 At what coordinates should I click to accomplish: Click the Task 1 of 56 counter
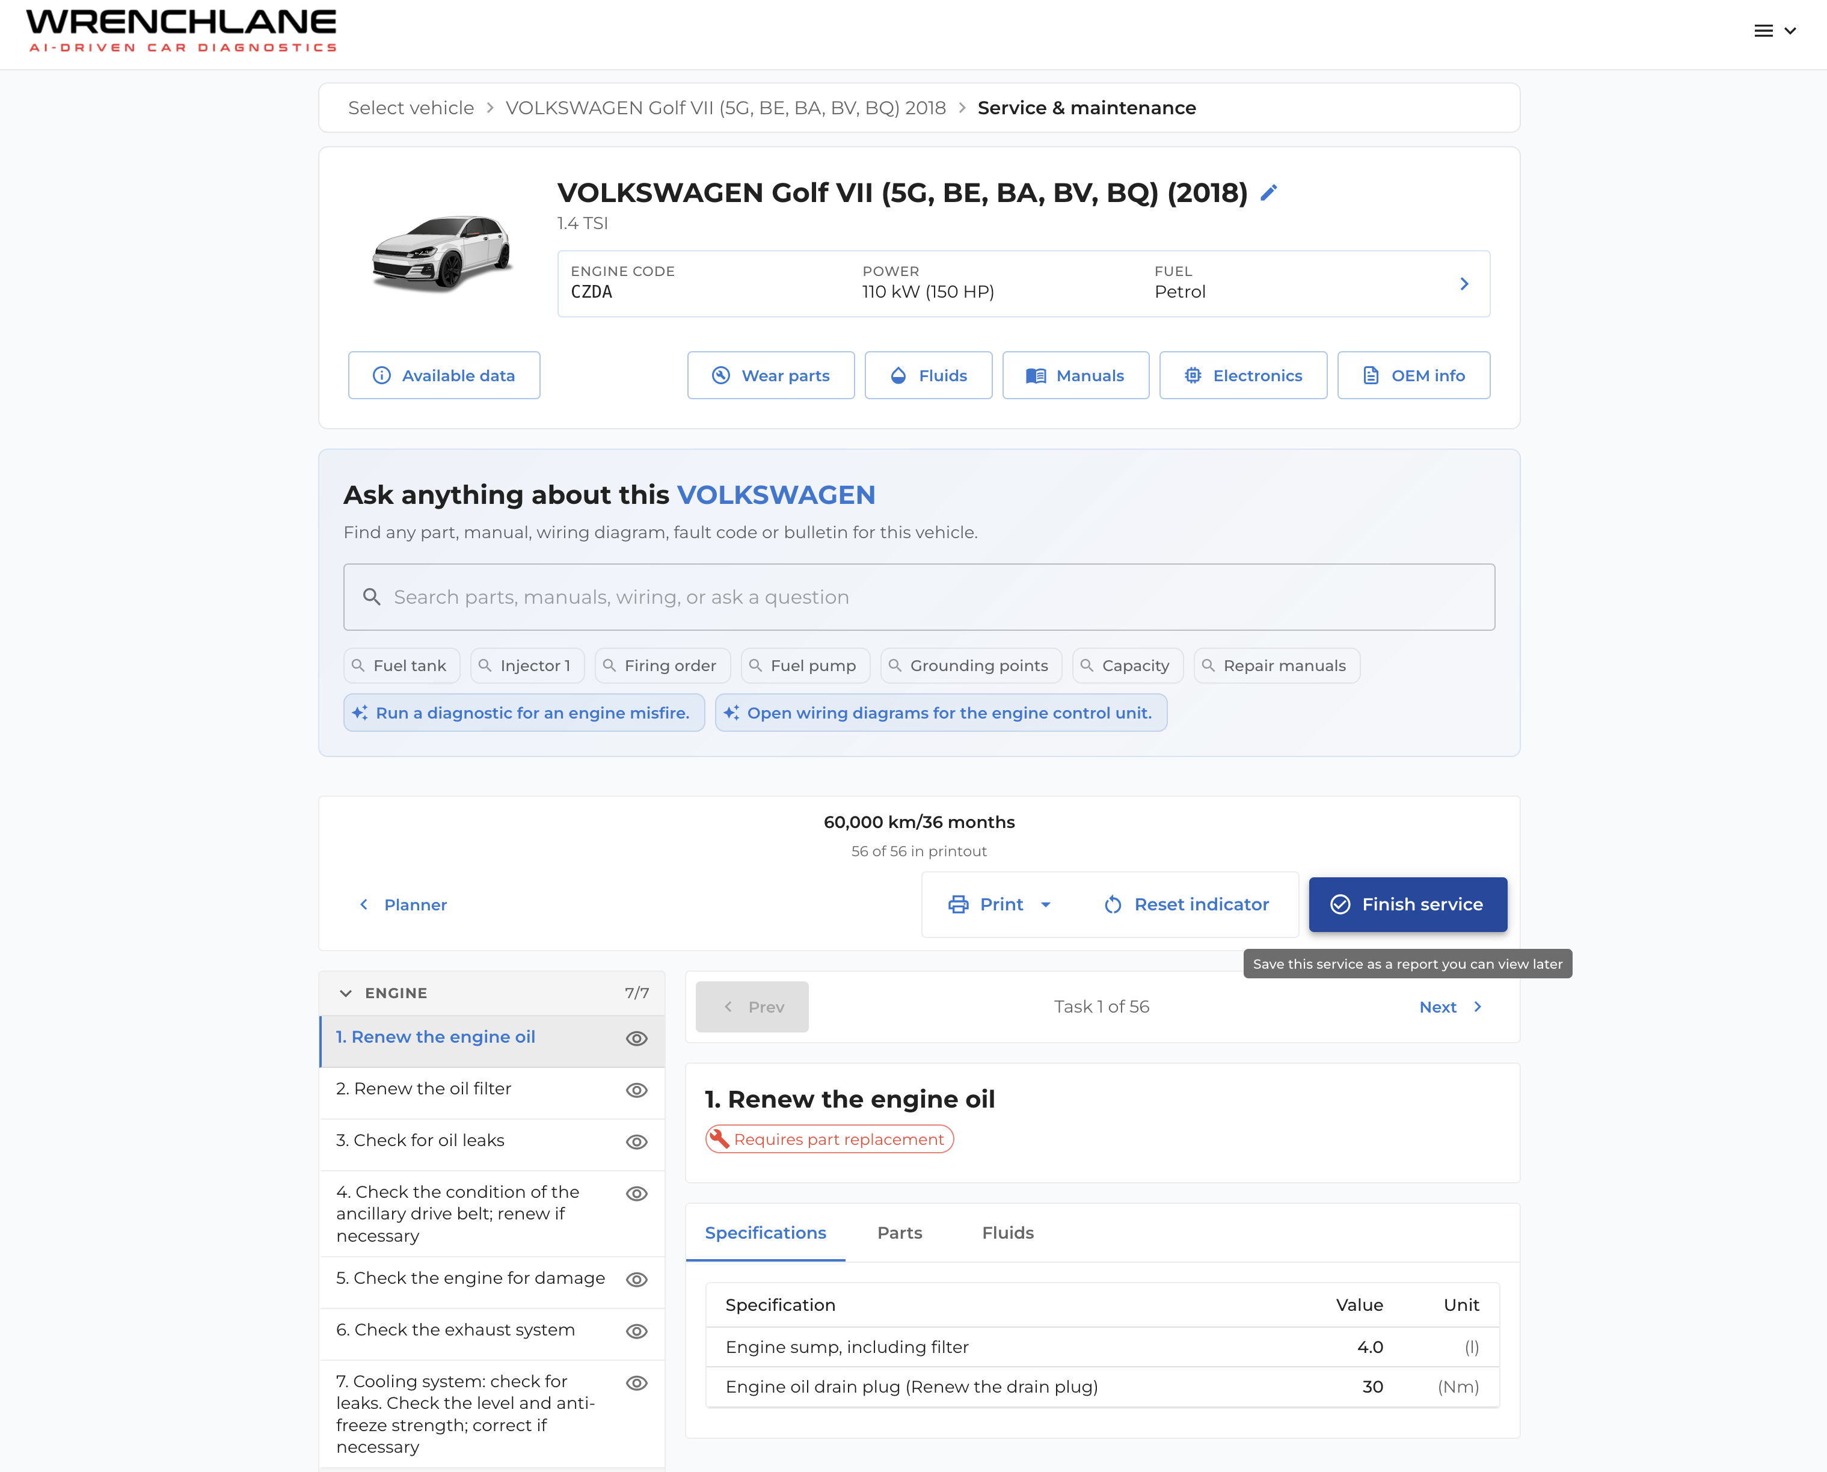[1101, 1007]
